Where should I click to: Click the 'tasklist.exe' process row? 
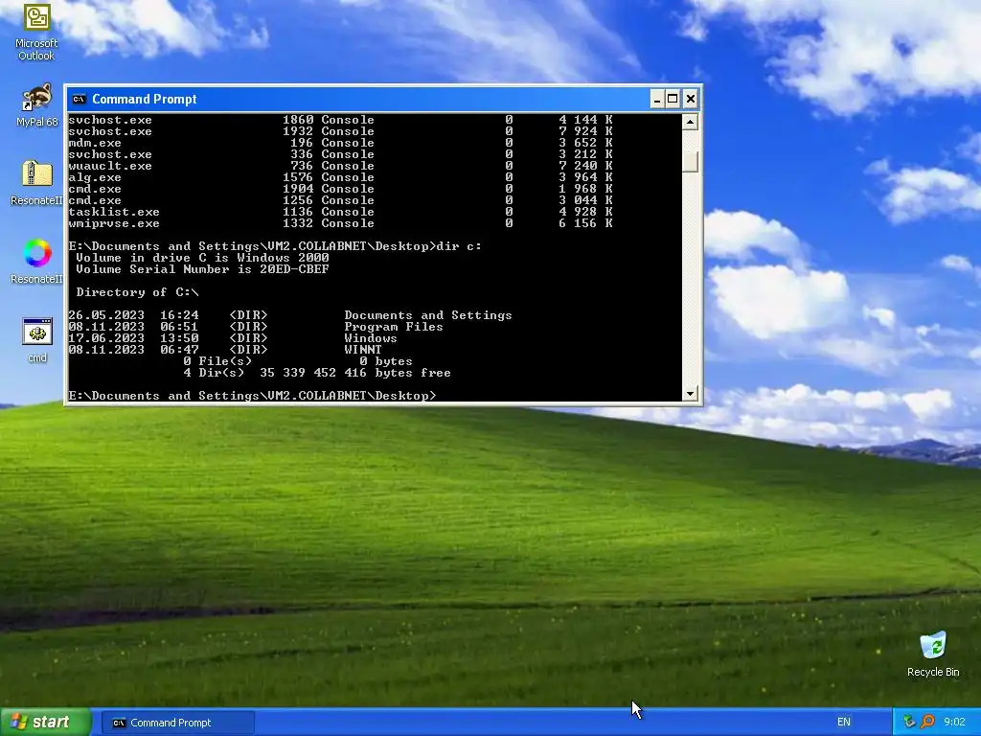pyautogui.click(x=340, y=212)
